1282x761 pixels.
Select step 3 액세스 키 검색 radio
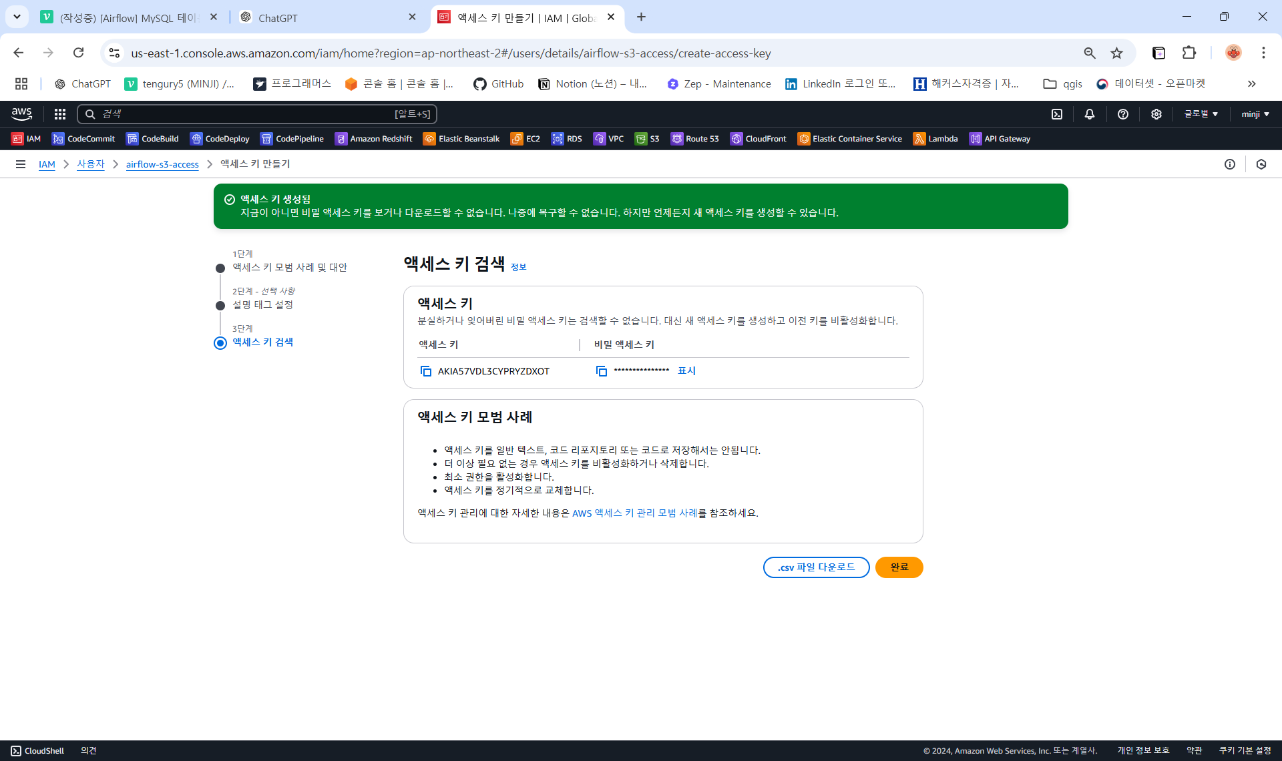coord(220,343)
